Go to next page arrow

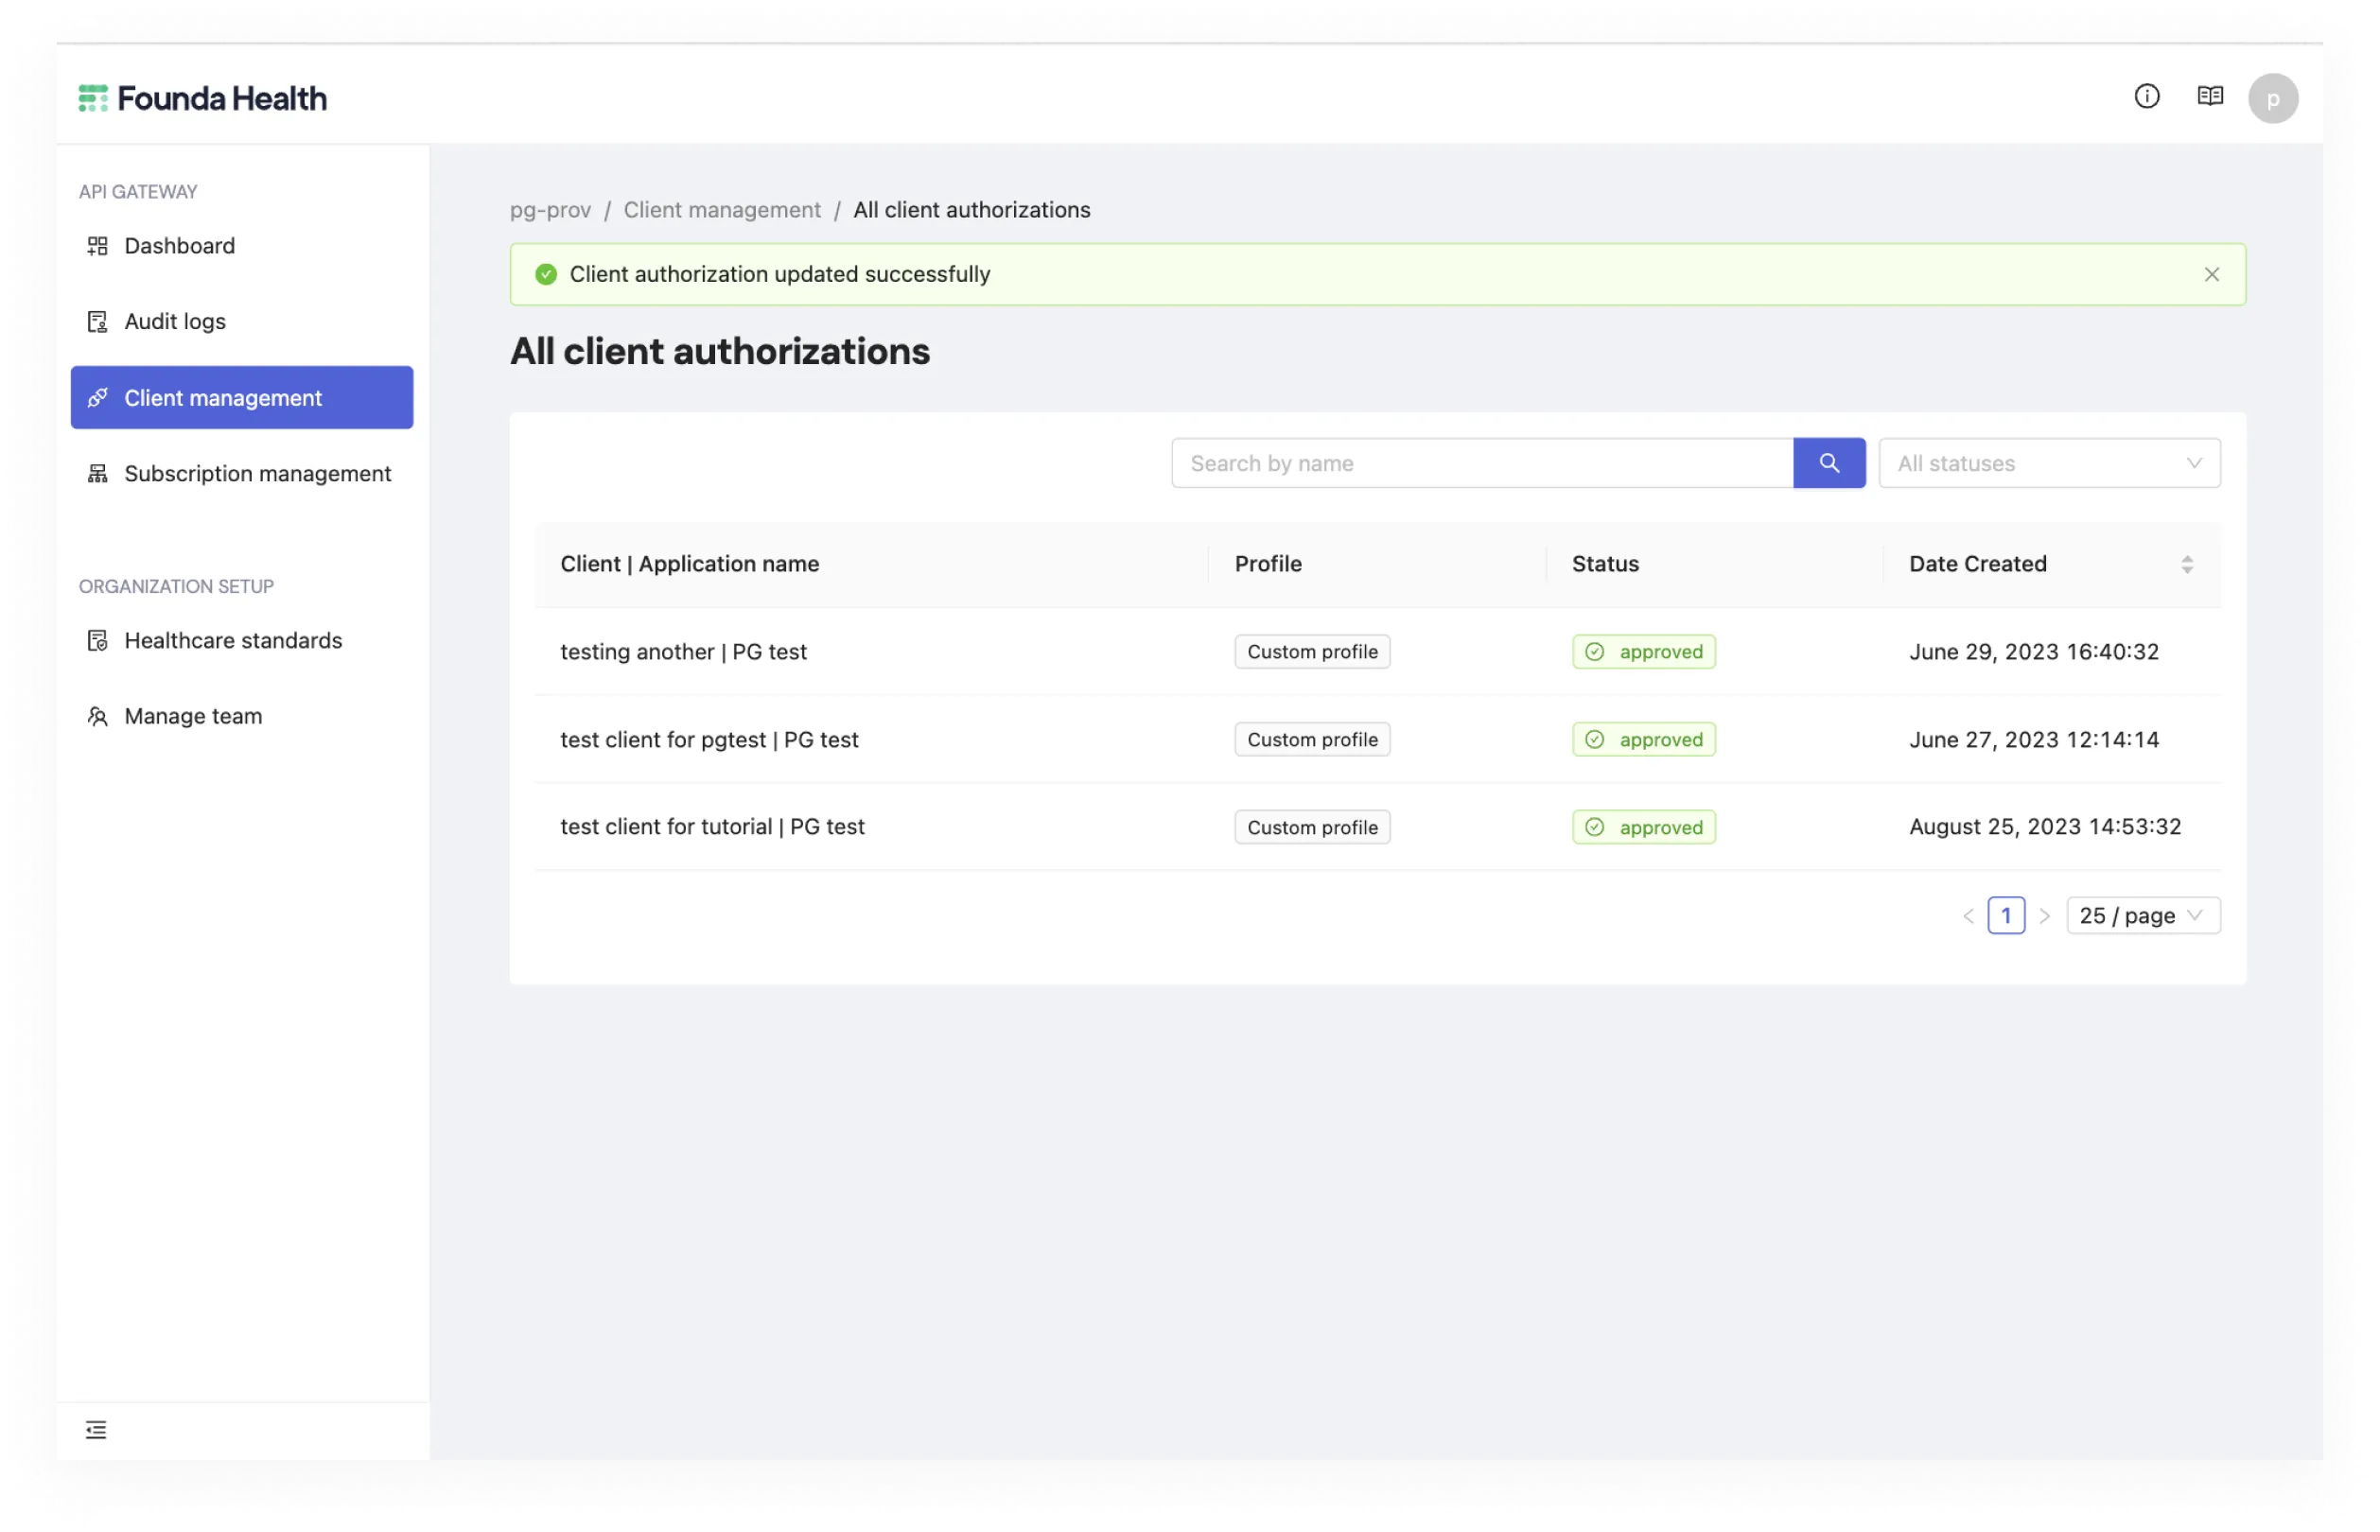(x=2043, y=915)
